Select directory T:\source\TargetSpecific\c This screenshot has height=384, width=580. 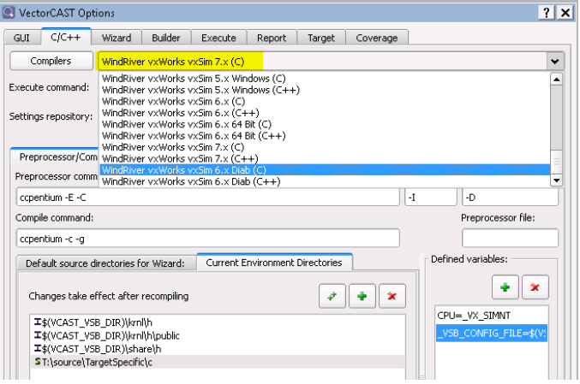coord(218,363)
